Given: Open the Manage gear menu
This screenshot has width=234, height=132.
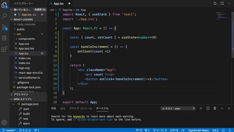Looking at the screenshot, I should (x=4, y=122).
